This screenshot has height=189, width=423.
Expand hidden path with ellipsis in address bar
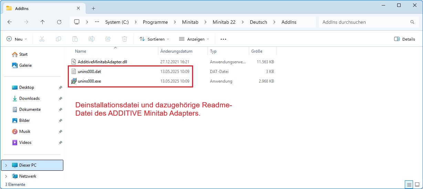(x=97, y=22)
